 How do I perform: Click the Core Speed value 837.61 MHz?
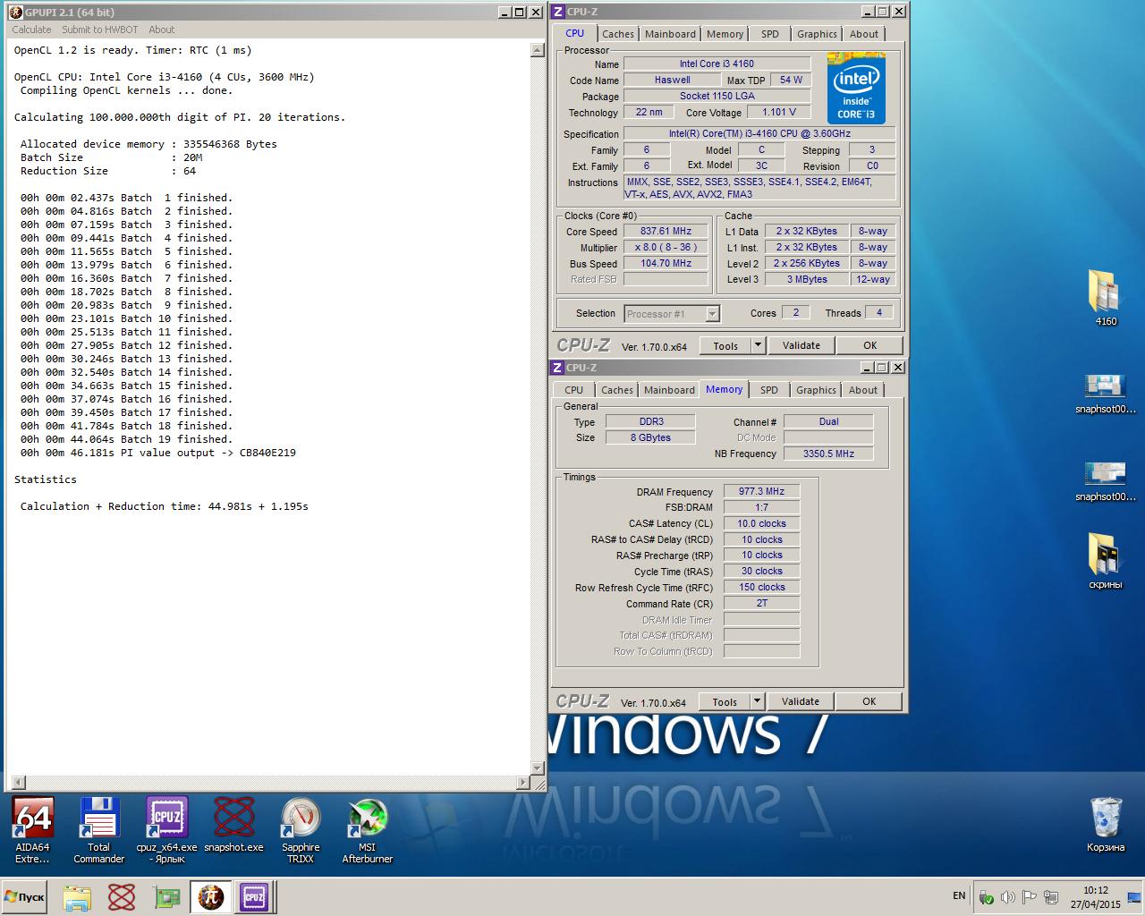click(x=666, y=231)
